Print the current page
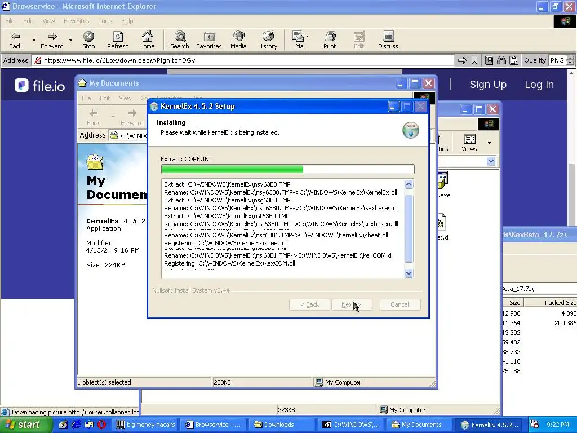This screenshot has width=577, height=433. (x=330, y=40)
